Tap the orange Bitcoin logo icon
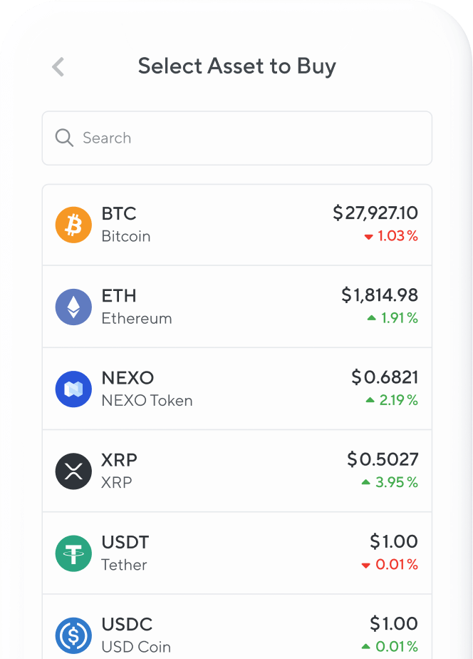This screenshot has height=659, width=473. tap(73, 225)
